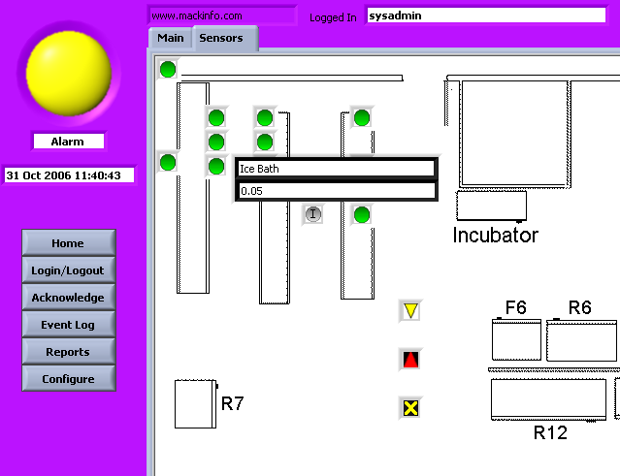The height and width of the screenshot is (476, 620).
Task: Click green sensor light below the Main tab
Action: tap(168, 70)
